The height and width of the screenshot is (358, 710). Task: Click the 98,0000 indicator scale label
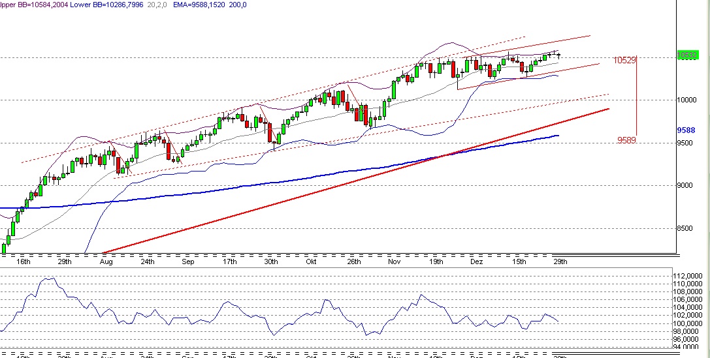point(686,331)
